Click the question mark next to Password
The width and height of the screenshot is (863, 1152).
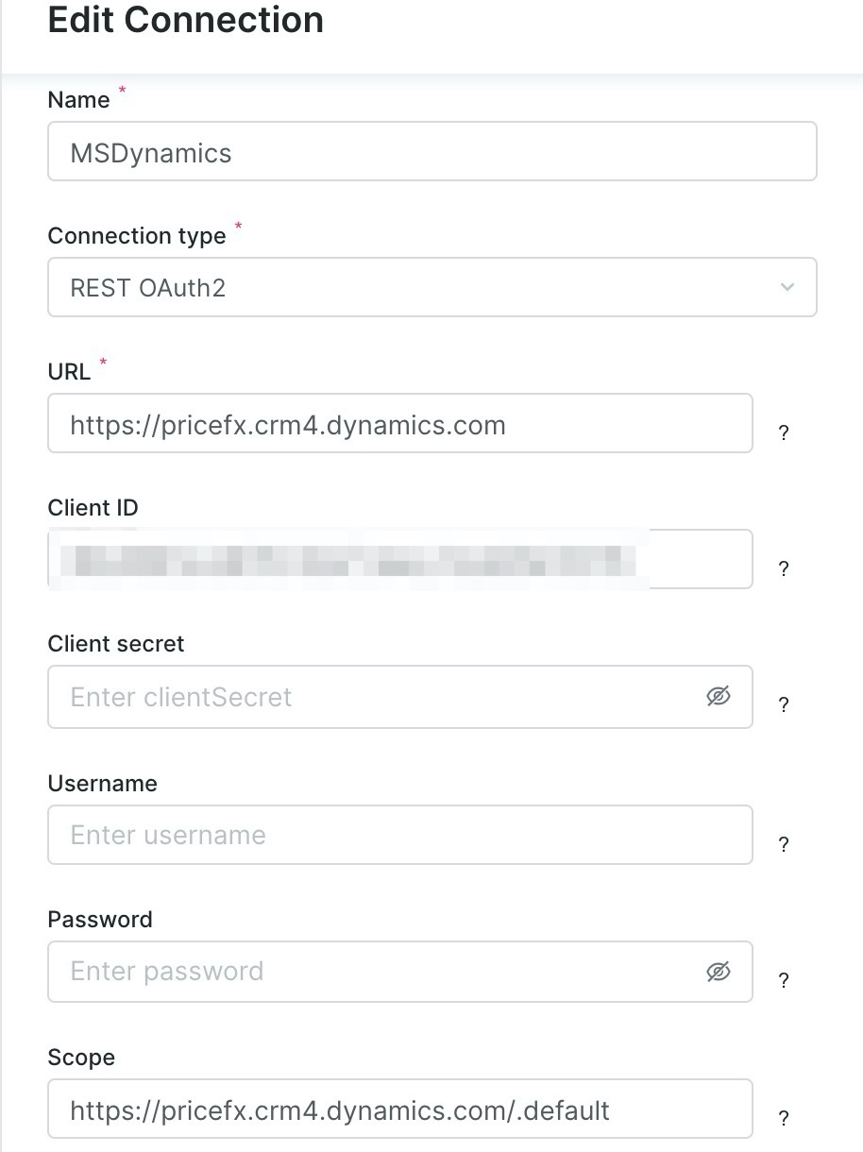783,980
